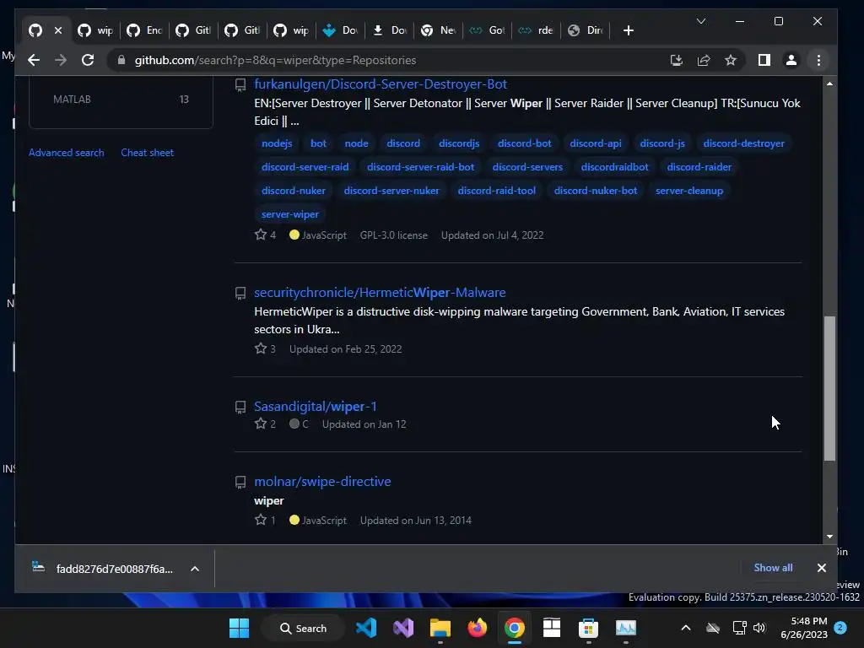Reload the GitHub search page
This screenshot has width=864, height=648.
click(88, 60)
